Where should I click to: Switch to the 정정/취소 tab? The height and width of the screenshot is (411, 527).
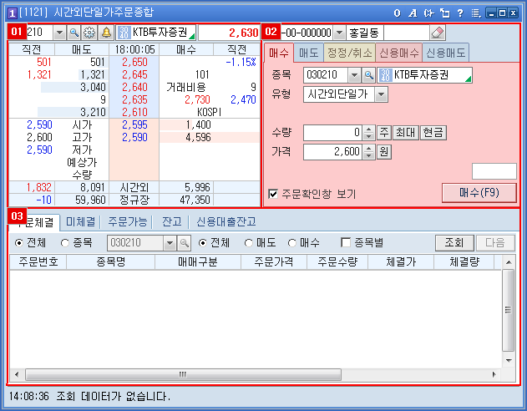coord(349,53)
